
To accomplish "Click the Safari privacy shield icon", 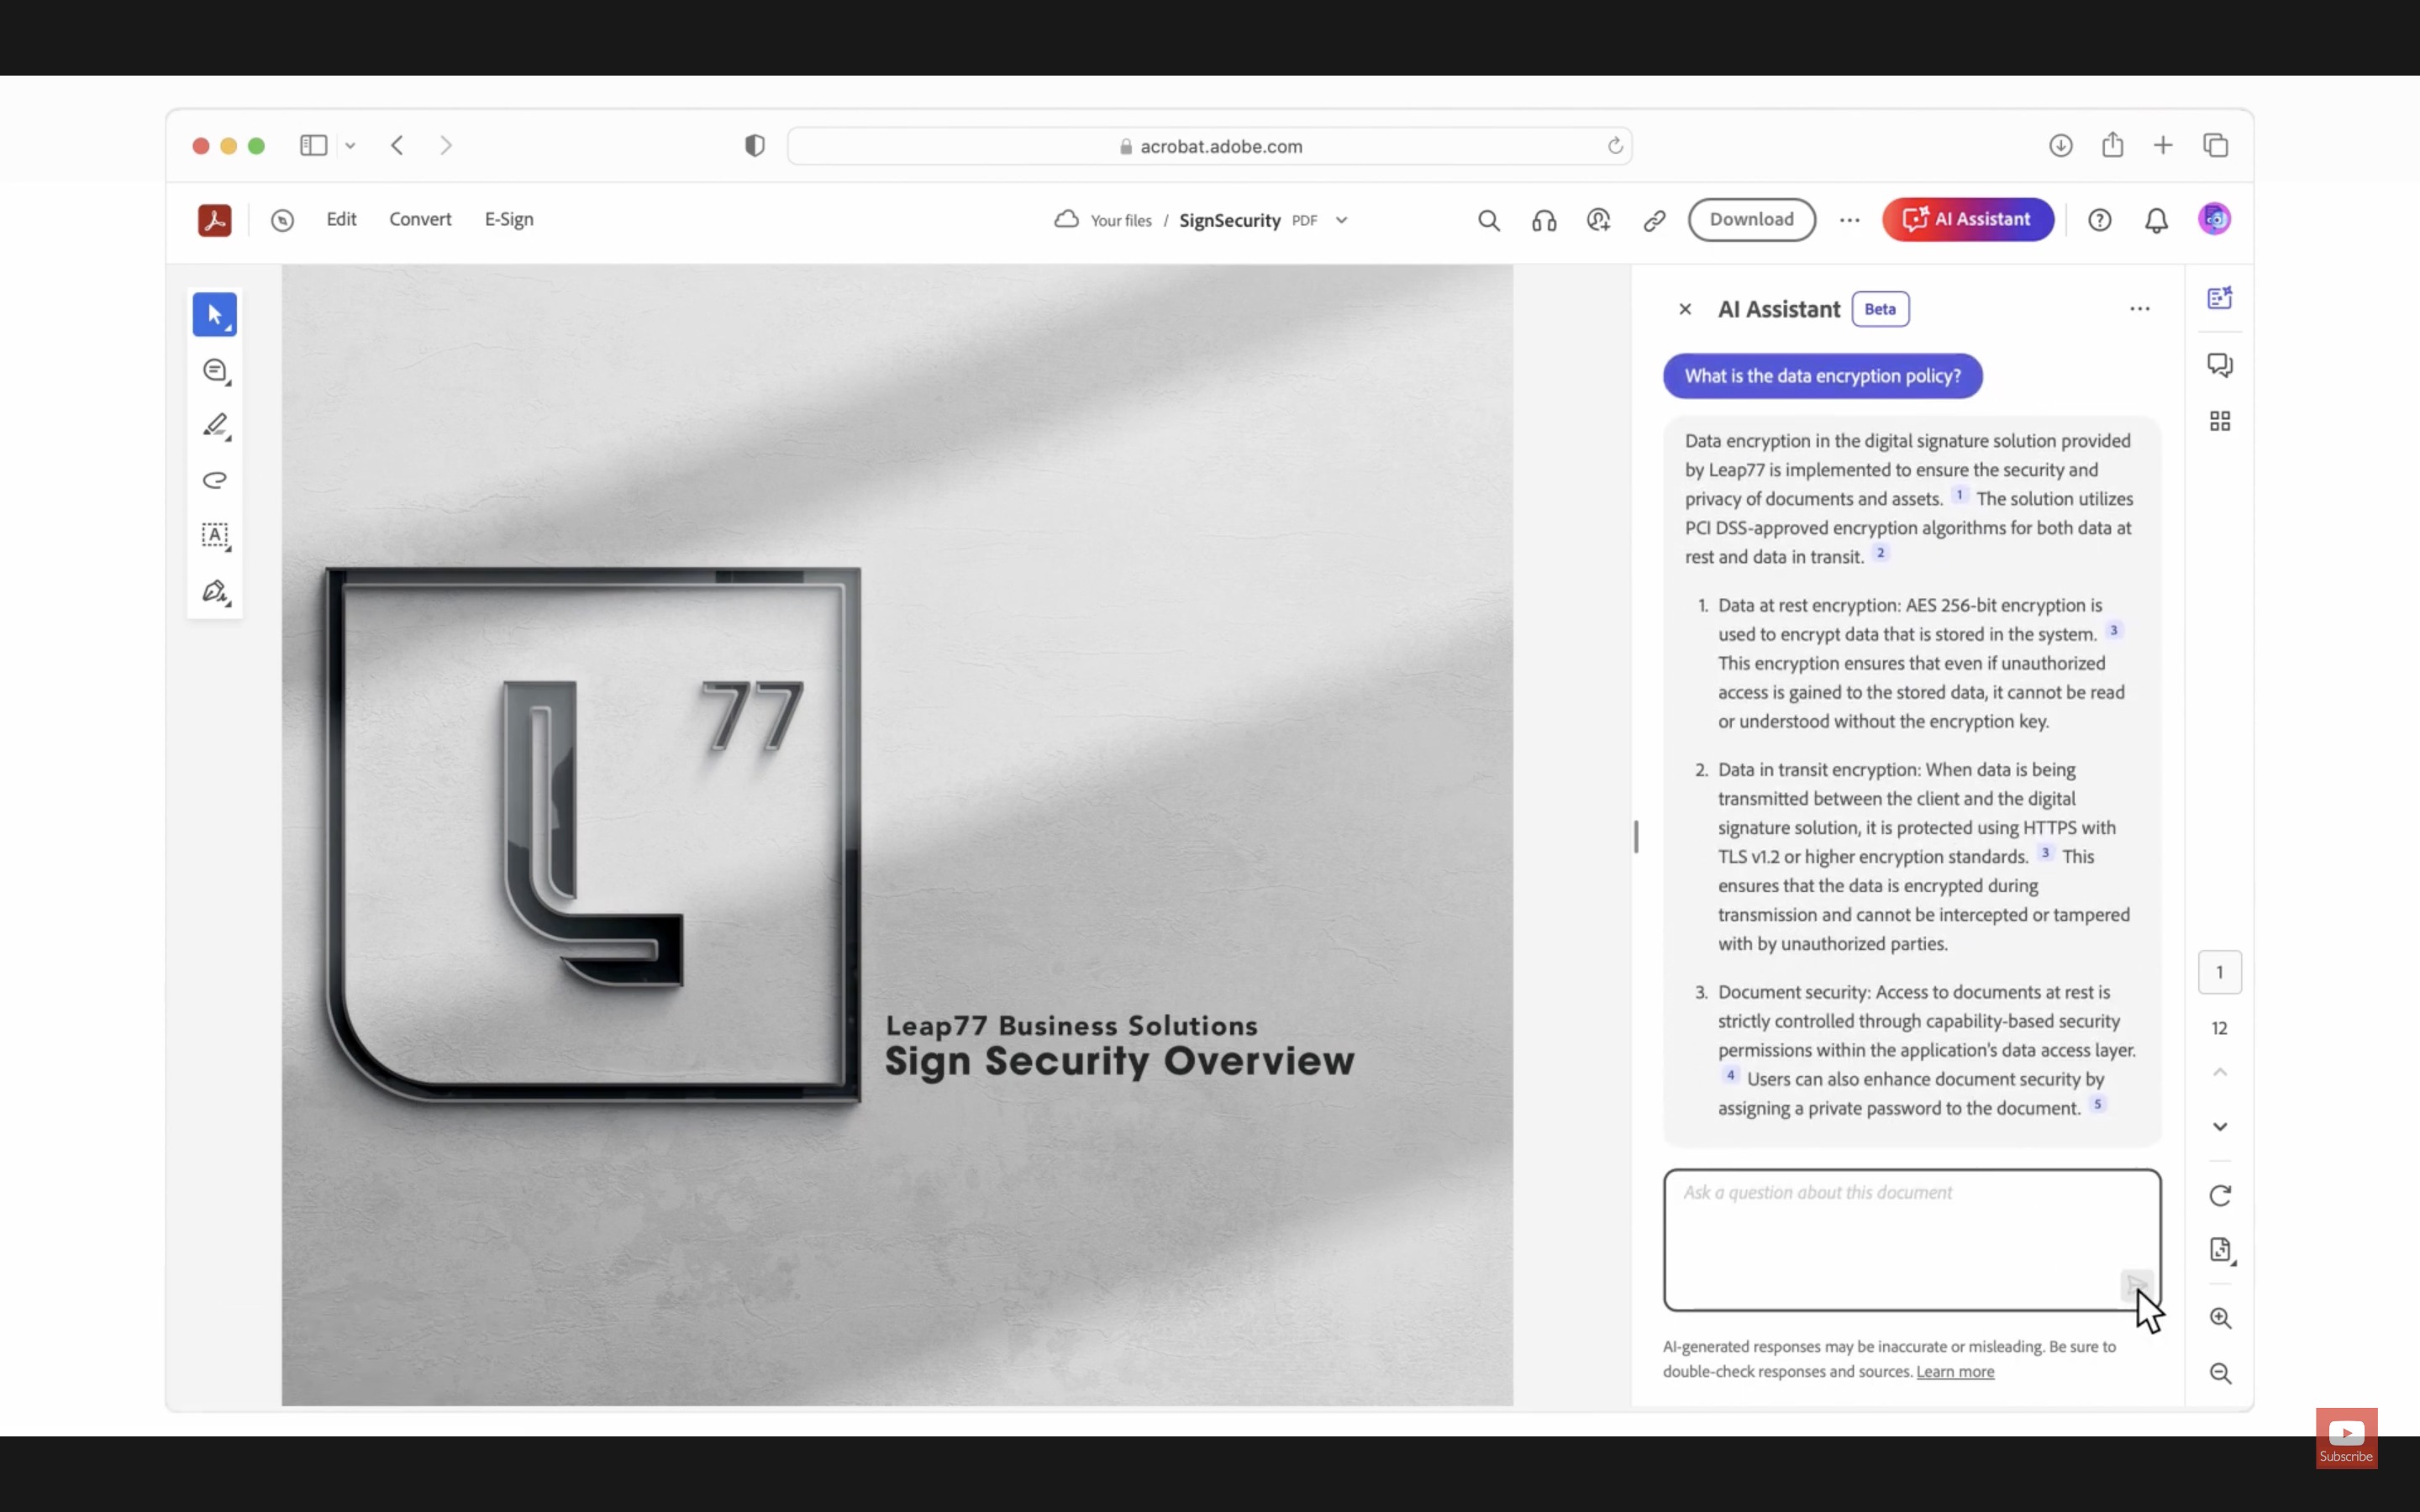I will point(755,146).
